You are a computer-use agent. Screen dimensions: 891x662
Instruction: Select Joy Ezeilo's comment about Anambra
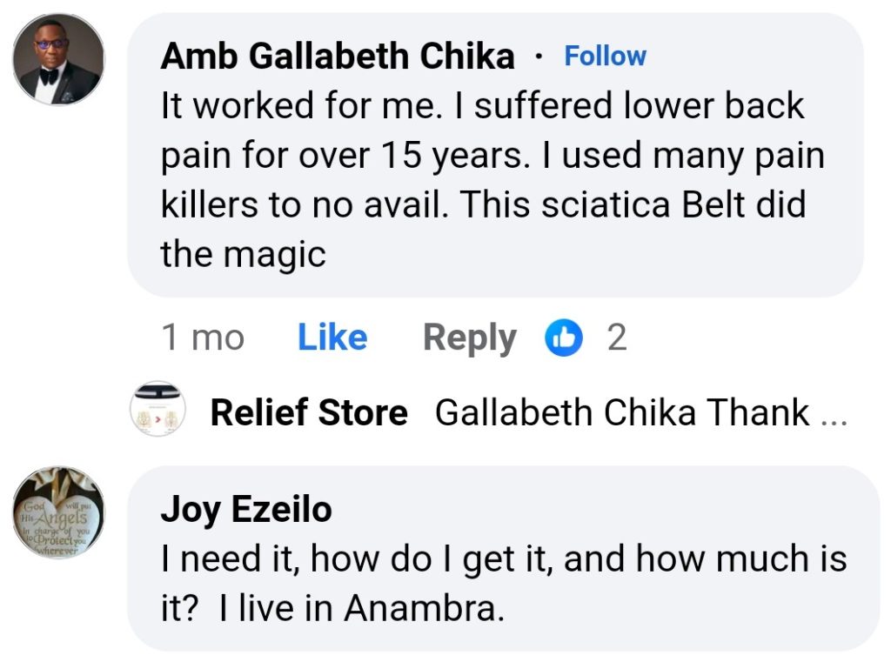coord(503,583)
